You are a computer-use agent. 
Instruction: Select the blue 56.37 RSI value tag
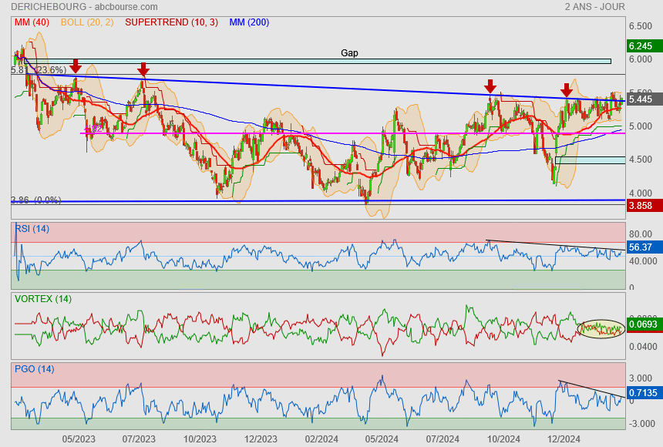(644, 247)
